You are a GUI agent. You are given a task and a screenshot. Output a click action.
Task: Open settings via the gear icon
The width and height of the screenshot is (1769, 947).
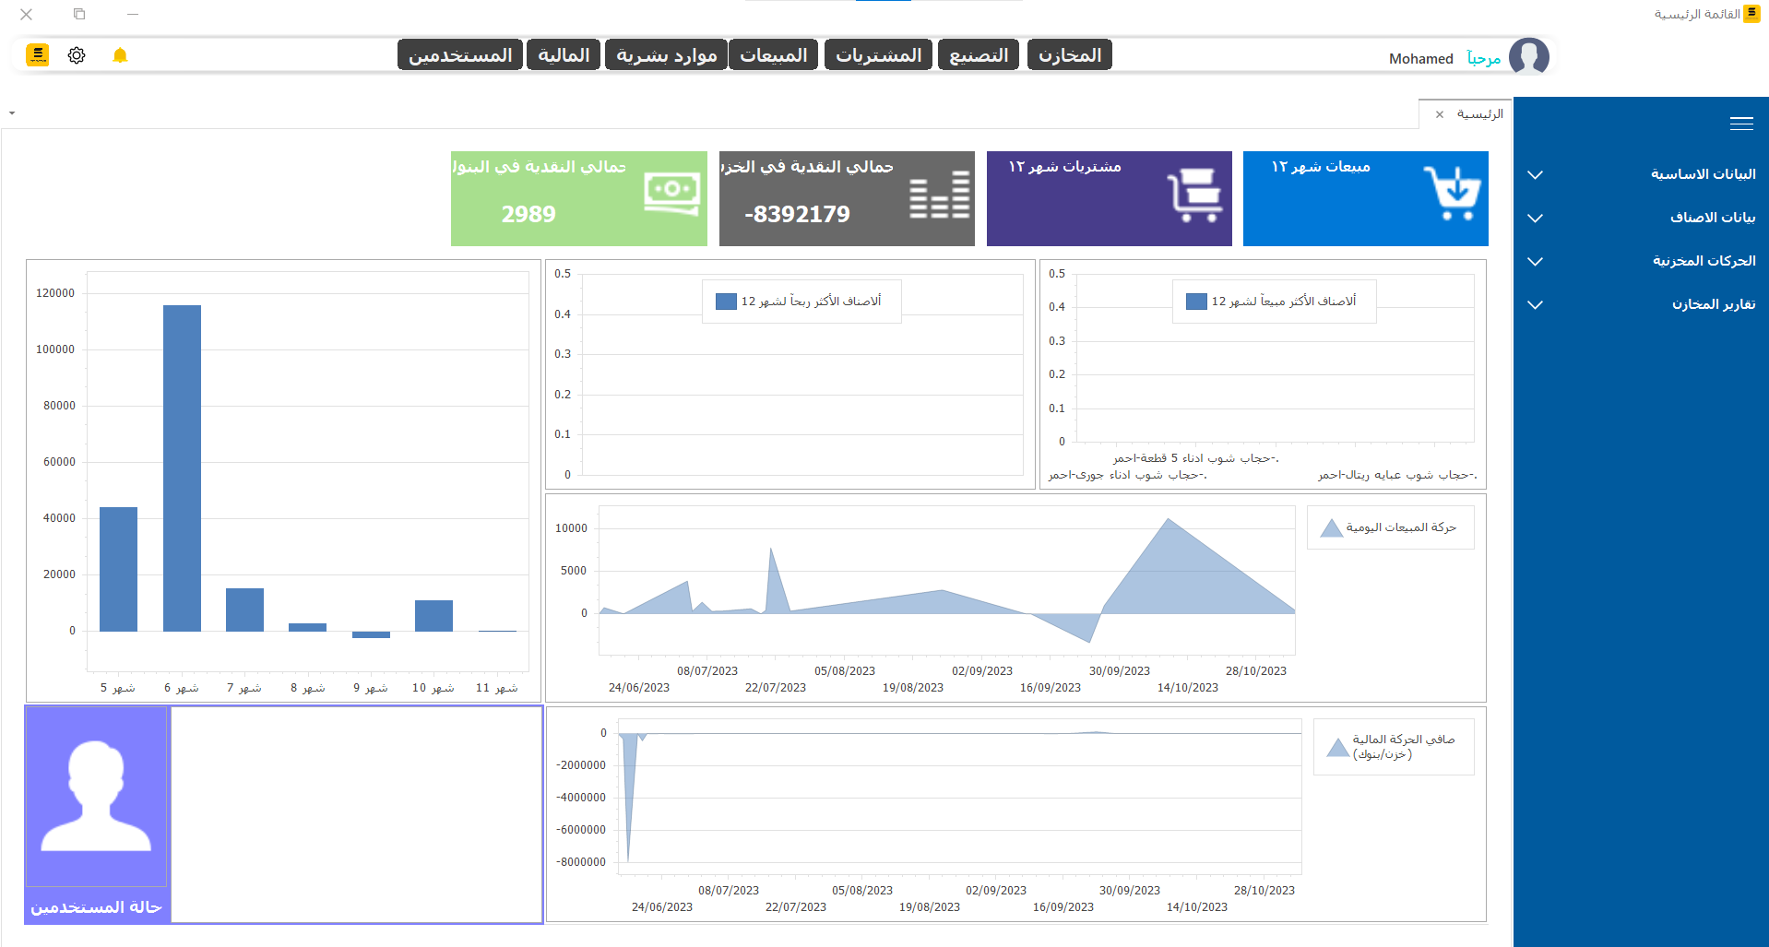coord(77,55)
